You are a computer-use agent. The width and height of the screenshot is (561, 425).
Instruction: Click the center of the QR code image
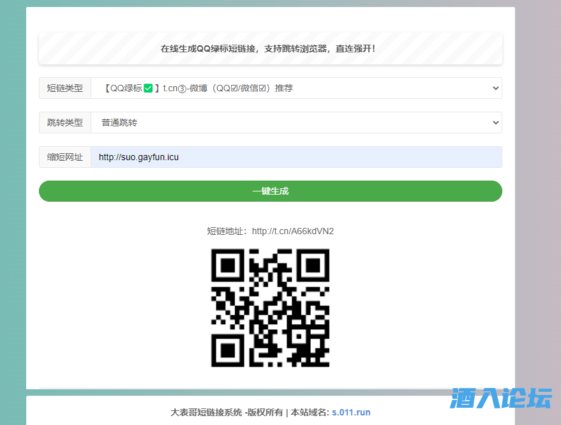pos(270,308)
